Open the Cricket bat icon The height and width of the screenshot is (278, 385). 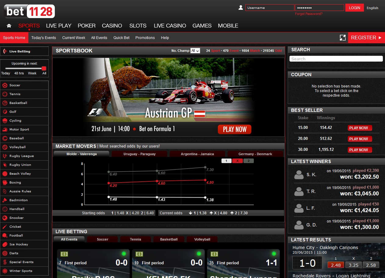5,227
